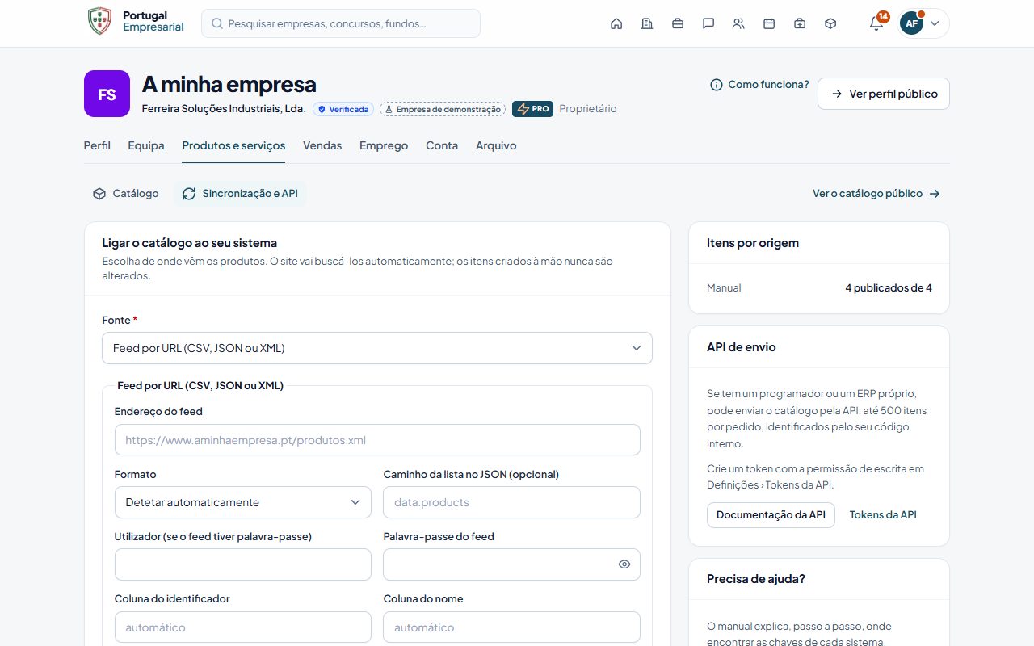This screenshot has width=1034, height=646.
Task: Click the PRO badge
Action: [x=532, y=109]
